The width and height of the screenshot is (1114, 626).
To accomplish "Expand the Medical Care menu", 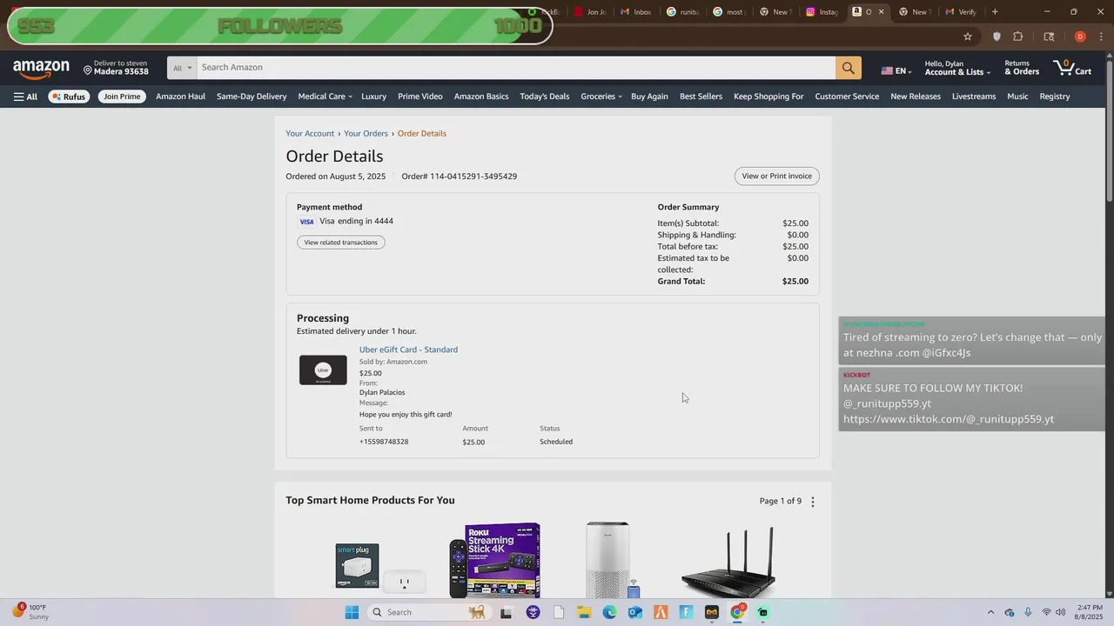I will click(x=325, y=97).
